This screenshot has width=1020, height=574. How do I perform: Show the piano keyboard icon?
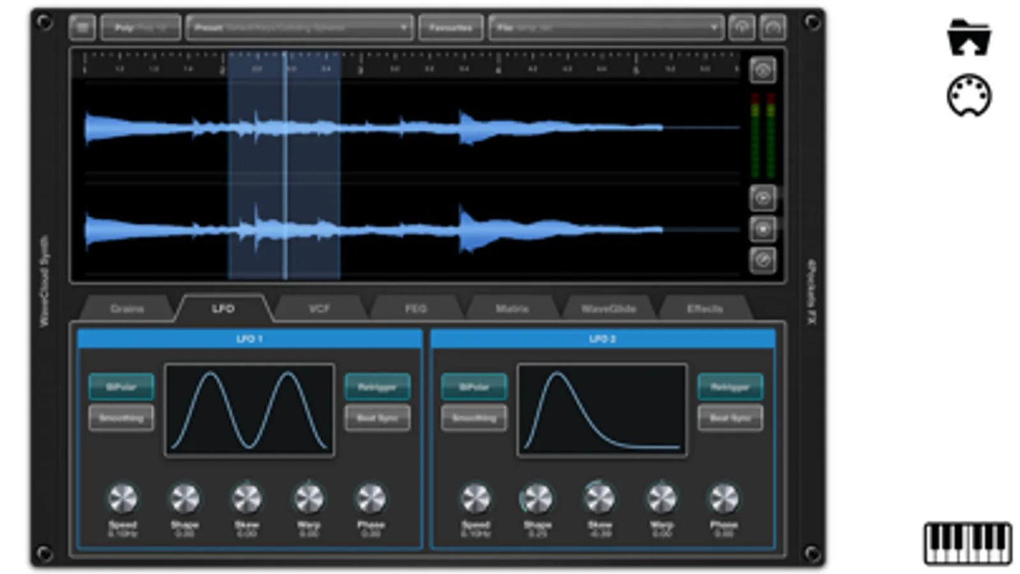[x=968, y=543]
